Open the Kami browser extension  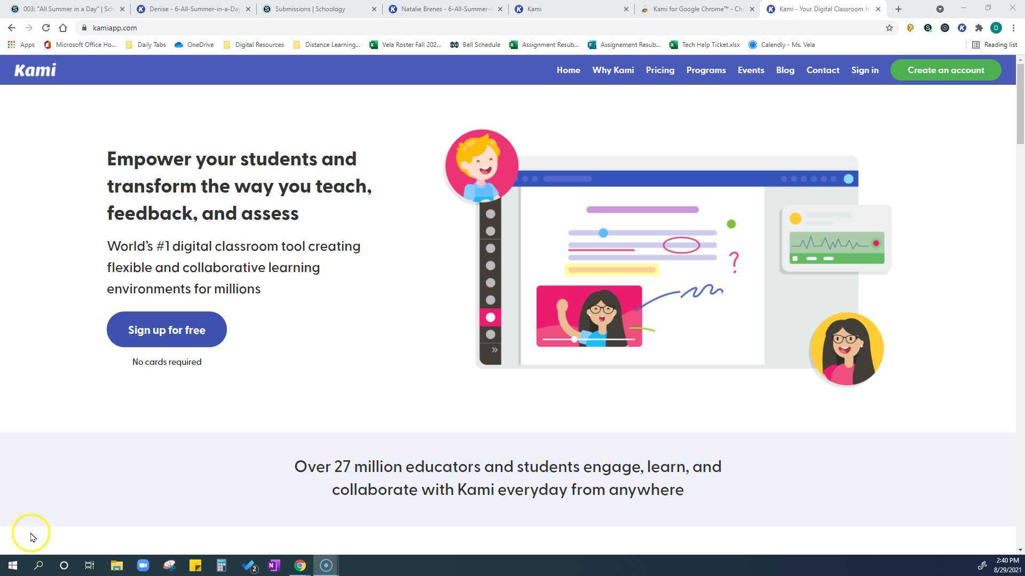pos(963,27)
